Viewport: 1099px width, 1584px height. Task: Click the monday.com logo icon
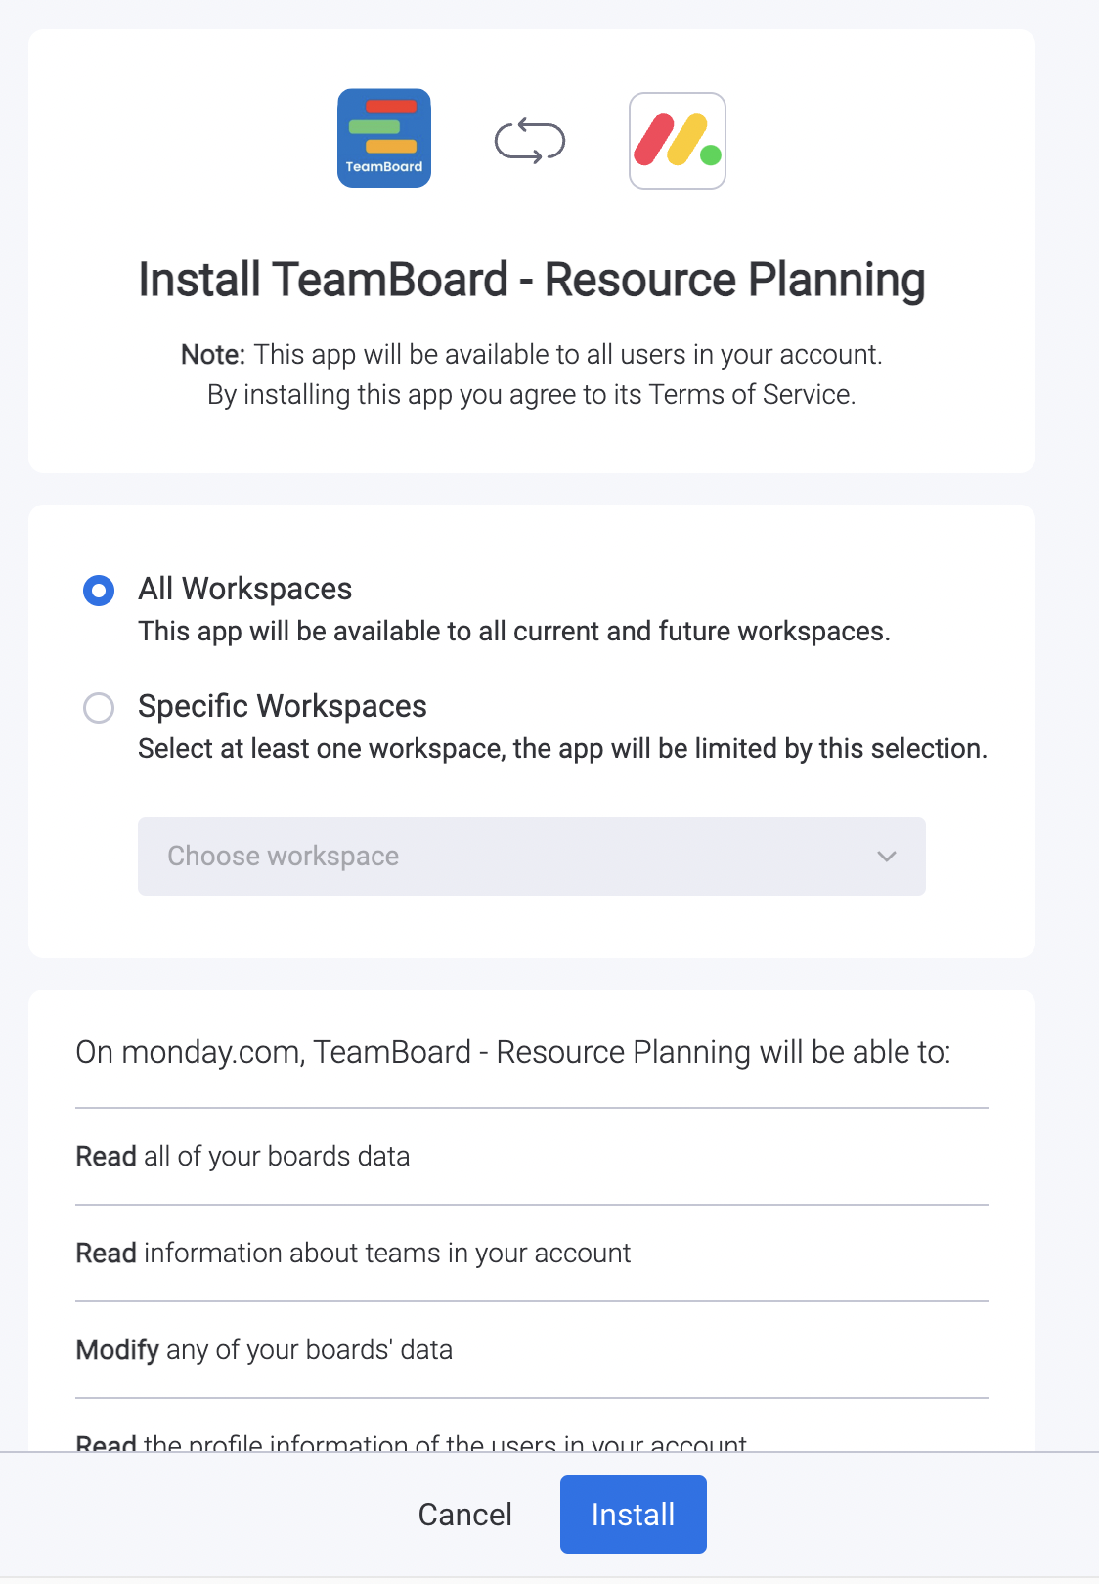coord(677,140)
